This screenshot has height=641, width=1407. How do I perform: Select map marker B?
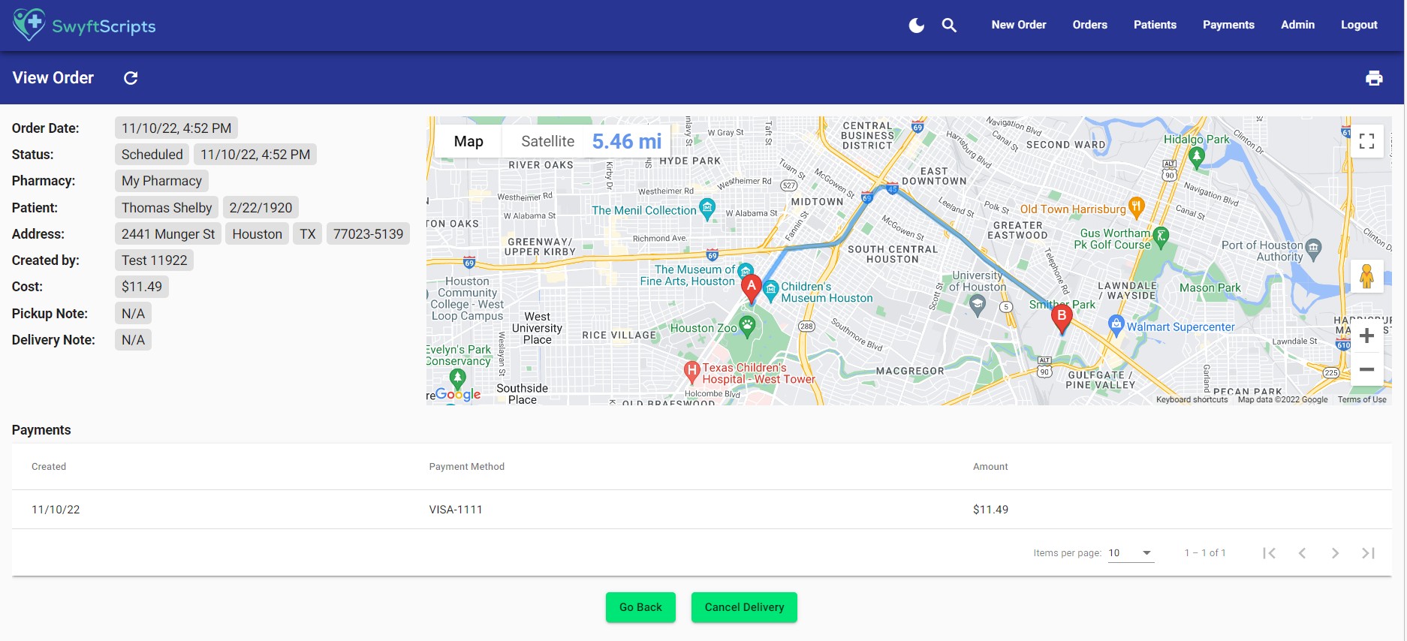click(x=1062, y=320)
